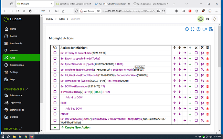Toggle fullscreen view icon above the actions table
Viewport: 223px width, 139px height.
[193, 29]
